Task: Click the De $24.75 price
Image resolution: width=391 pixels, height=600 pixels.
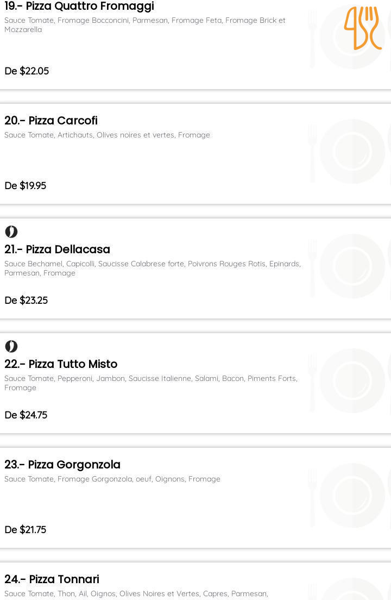Action: [26, 415]
